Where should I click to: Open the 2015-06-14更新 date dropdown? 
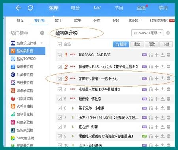147,33
